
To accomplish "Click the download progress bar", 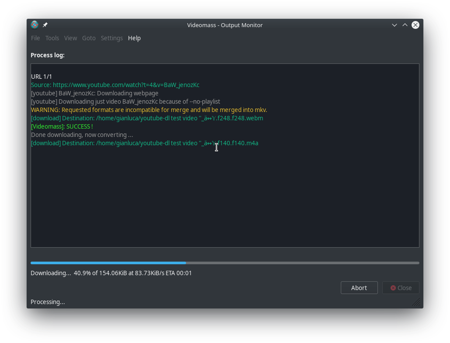I will coord(225,263).
